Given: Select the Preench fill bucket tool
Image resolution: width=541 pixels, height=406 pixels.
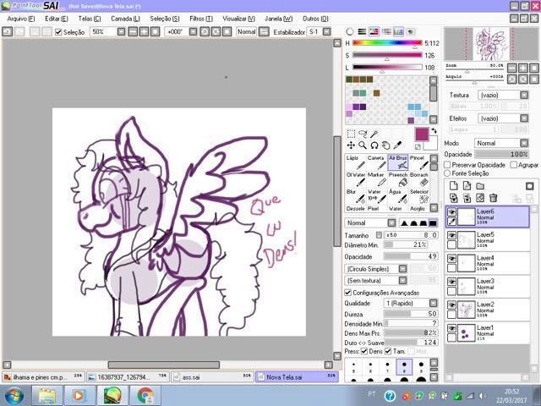Looking at the screenshot, I should (x=398, y=179).
